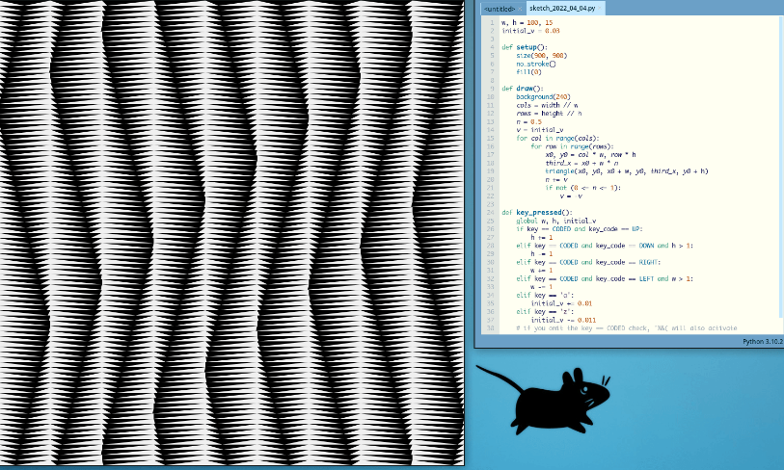Switch to the <untitled> editor tab
This screenshot has width=784, height=470.
click(500, 8)
